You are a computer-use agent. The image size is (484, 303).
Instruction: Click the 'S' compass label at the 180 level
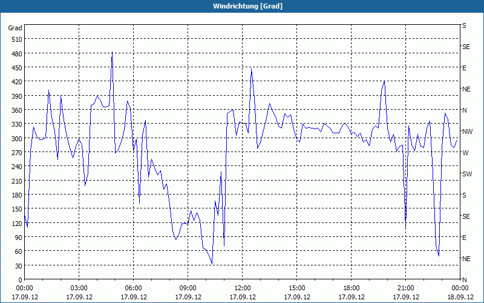(x=464, y=195)
